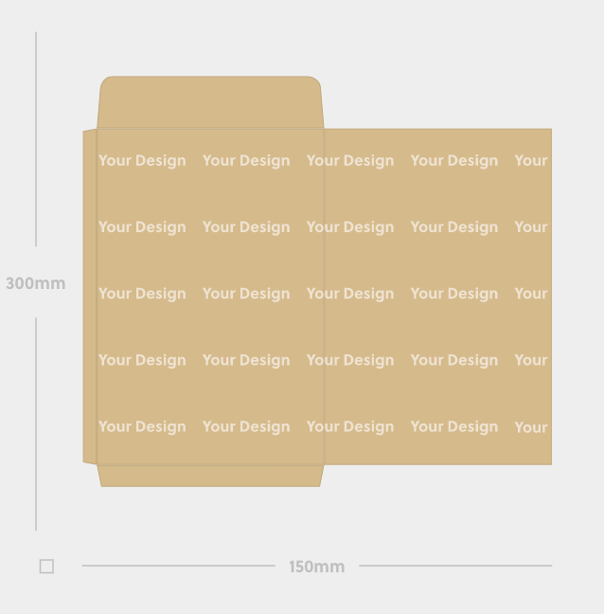Screen dimensions: 604x614
Task: Select the bottom flap of the envelope
Action: point(210,477)
